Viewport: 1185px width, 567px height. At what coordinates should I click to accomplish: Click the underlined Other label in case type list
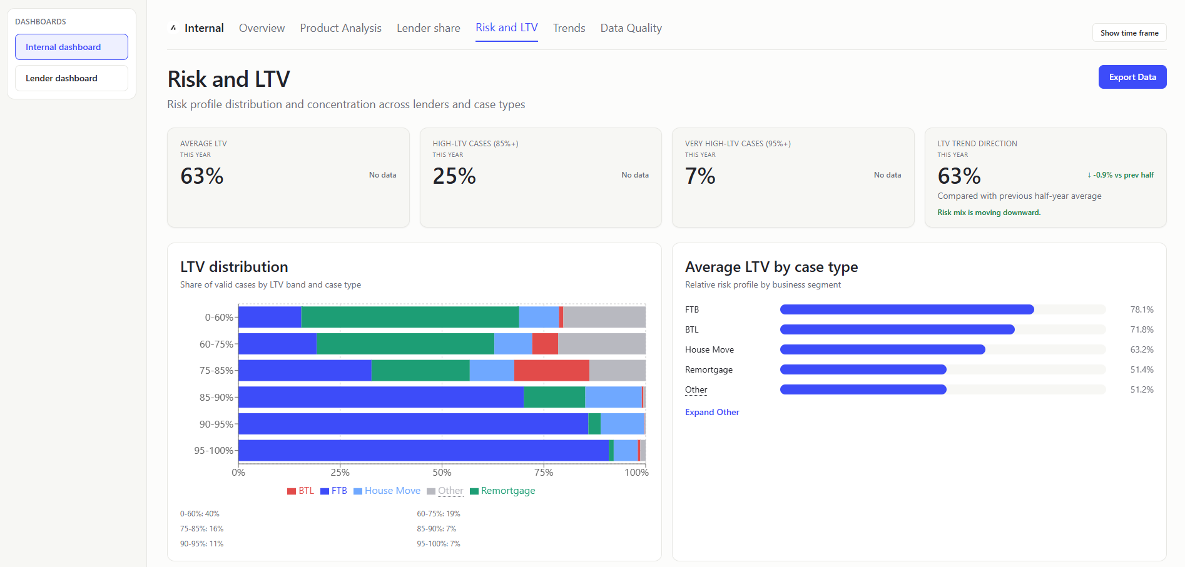(695, 389)
